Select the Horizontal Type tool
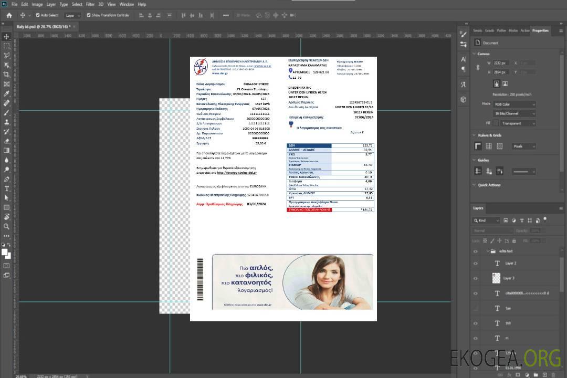This screenshot has width=567, height=378. tap(7, 188)
